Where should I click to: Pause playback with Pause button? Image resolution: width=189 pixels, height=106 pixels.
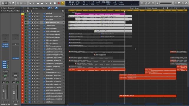55,3
